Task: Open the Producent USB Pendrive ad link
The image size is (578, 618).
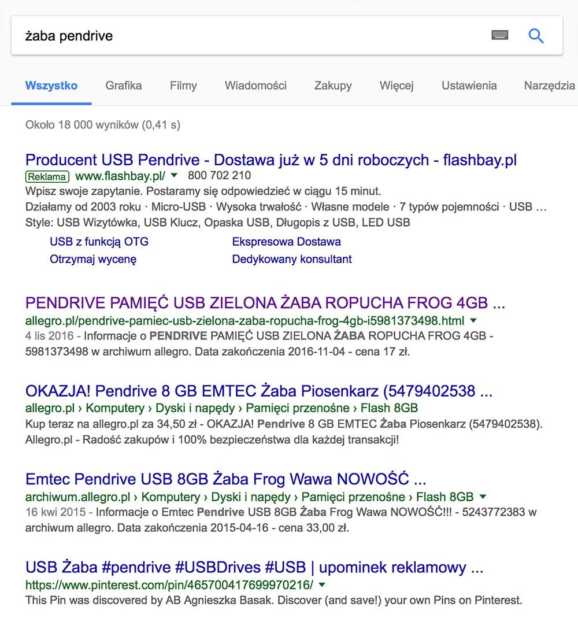Action: [x=271, y=160]
